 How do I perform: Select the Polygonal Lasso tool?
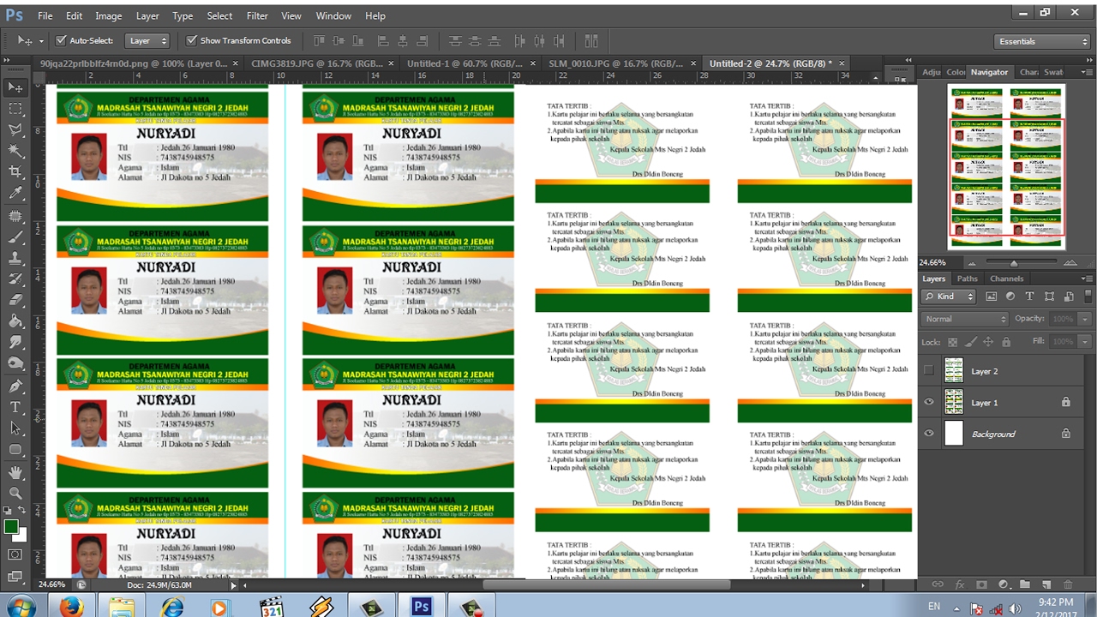(x=15, y=130)
